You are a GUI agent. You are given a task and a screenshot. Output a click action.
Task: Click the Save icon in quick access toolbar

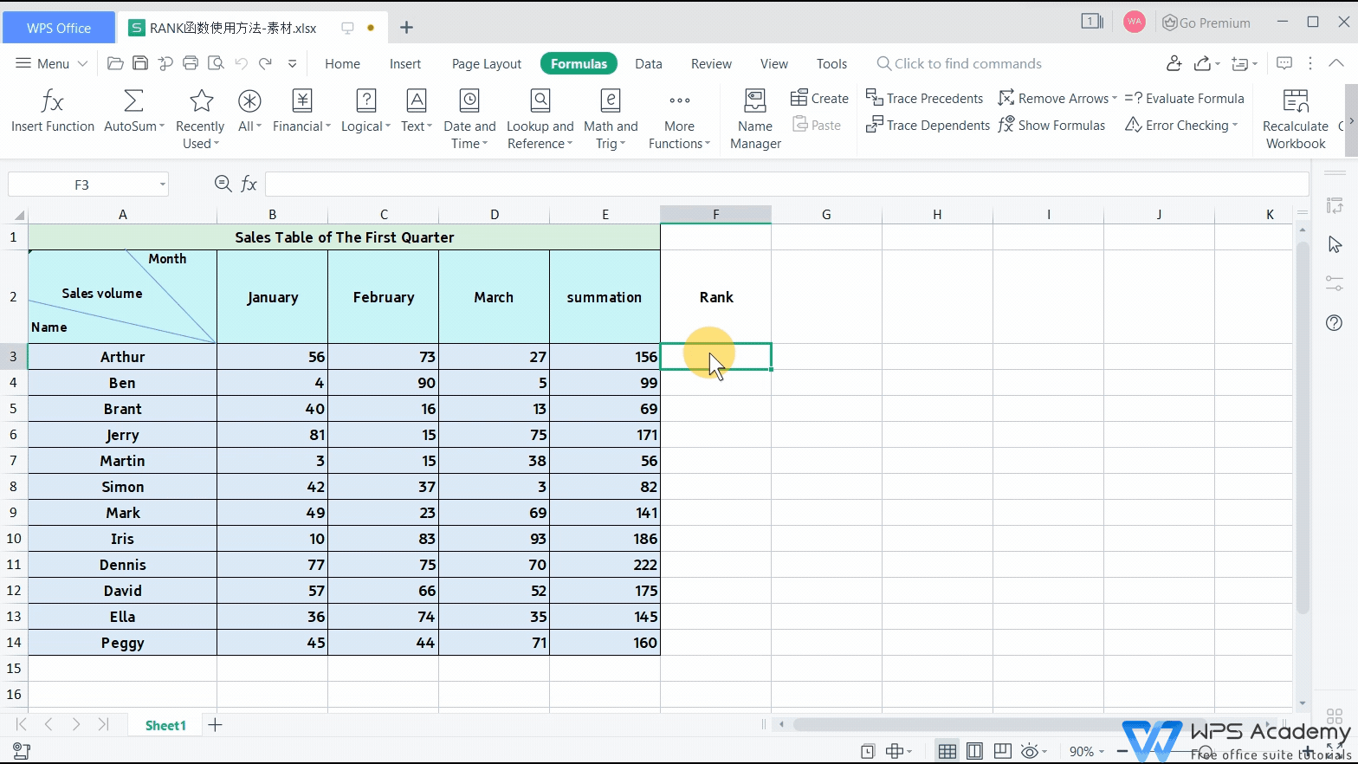tap(140, 63)
